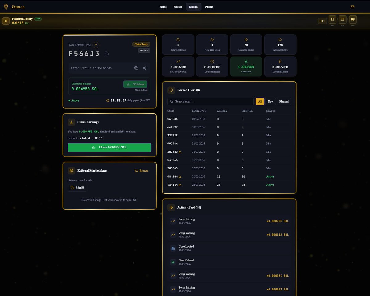
Task: Open the Profile page
Action: (209, 7)
